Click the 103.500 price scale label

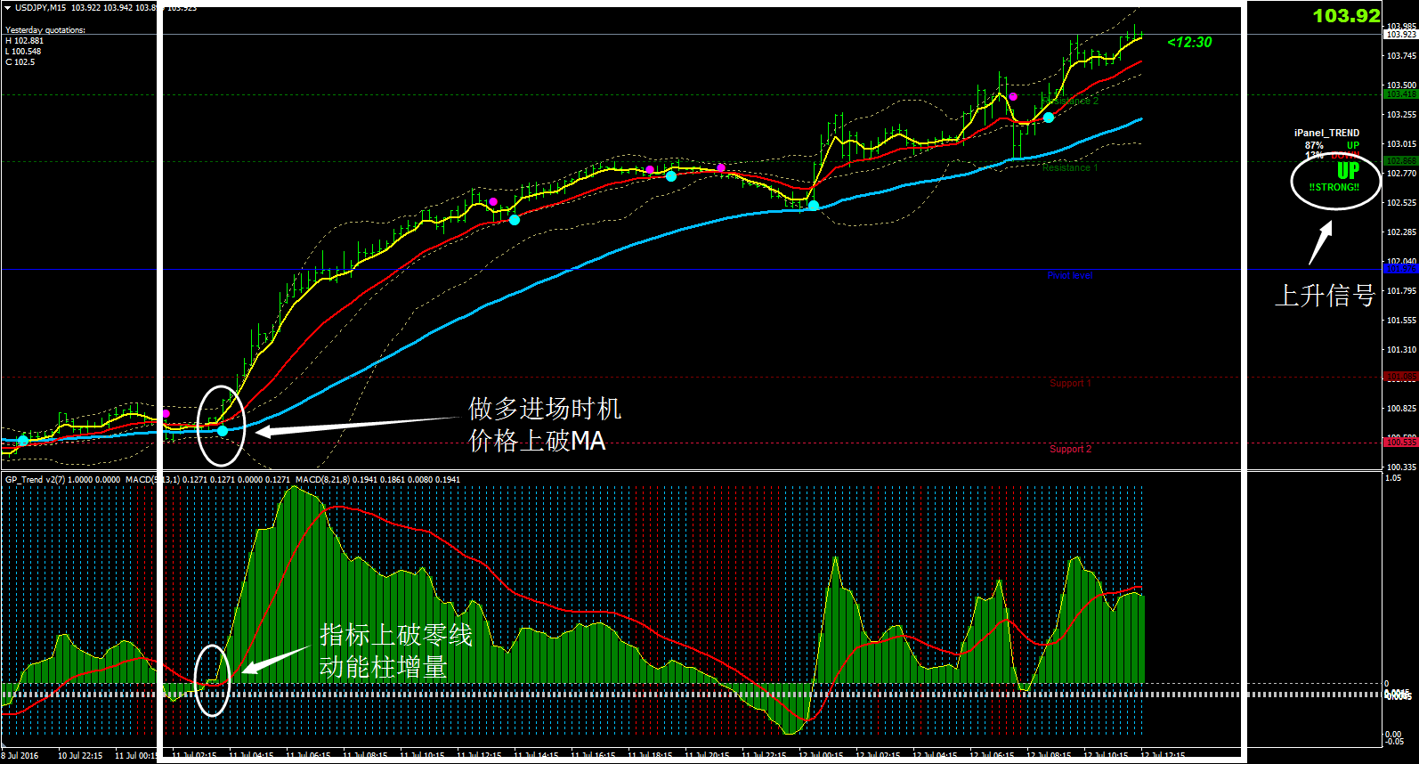[x=1401, y=85]
